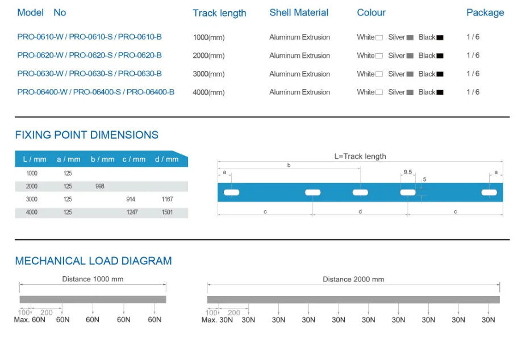Click the '1000(mm)' track length value
526x338 pixels.
coord(208,37)
